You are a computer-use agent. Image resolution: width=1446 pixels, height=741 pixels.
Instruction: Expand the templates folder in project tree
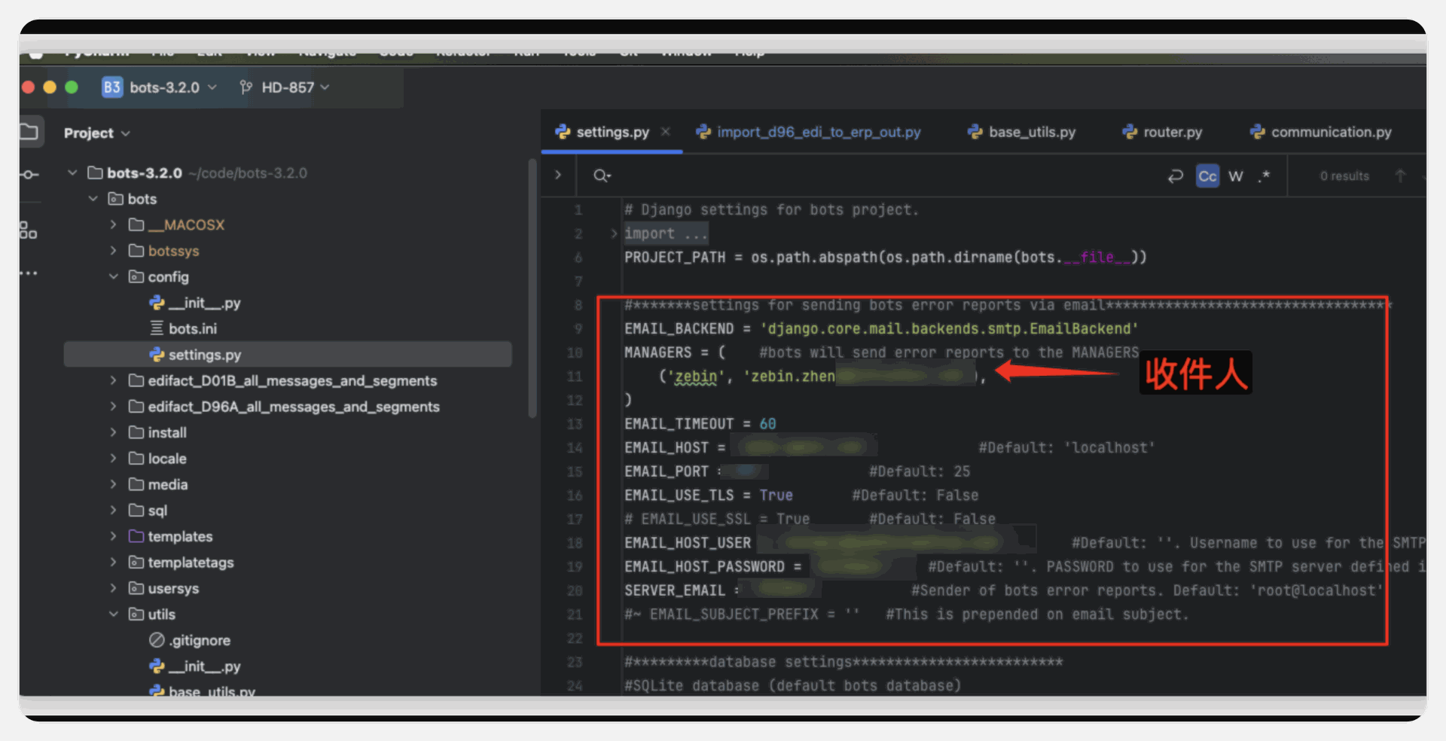click(113, 536)
